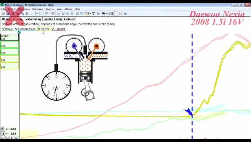This screenshot has height=142, width=251.
Task: Click the vertical zoom-in plus button
Action: (x=3, y=129)
